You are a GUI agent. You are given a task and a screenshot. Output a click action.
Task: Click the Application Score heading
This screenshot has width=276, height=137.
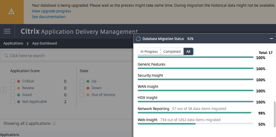coord(25,71)
